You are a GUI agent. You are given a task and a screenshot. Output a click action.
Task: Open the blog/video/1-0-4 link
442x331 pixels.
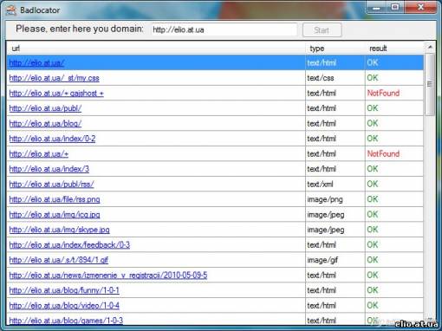pyautogui.click(x=64, y=306)
